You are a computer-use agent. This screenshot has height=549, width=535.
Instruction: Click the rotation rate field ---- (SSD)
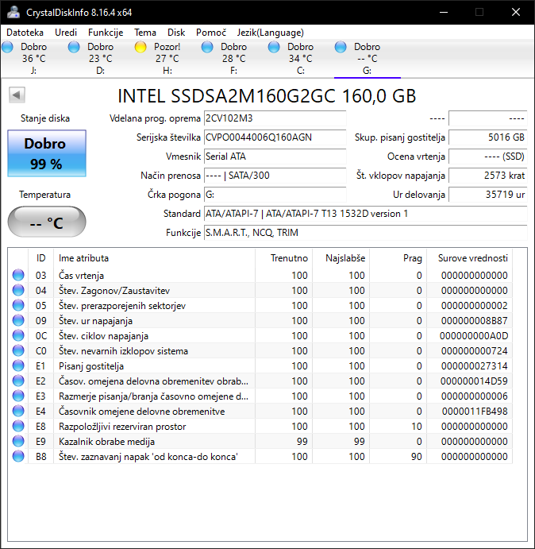pyautogui.click(x=487, y=157)
